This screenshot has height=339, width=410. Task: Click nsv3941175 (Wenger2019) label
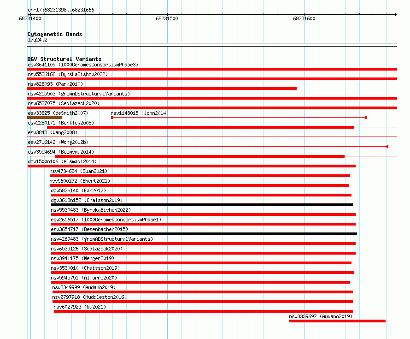coord(82,258)
